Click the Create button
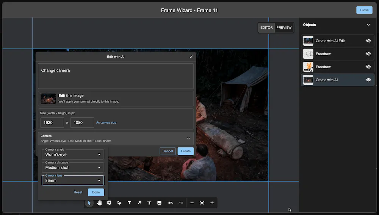The height and width of the screenshot is (215, 379). [186, 151]
